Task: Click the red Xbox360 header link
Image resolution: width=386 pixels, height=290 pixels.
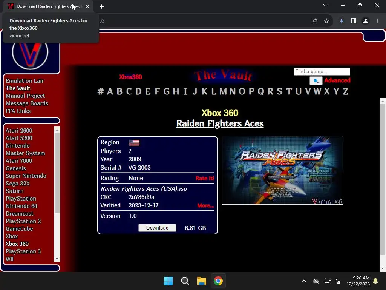Action: coord(130,77)
